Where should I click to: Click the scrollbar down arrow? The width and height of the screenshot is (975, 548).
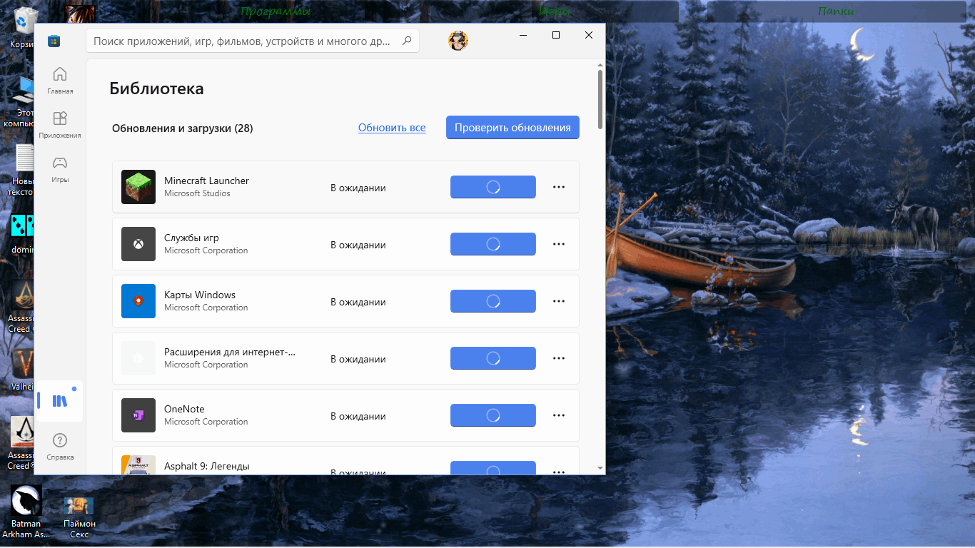[x=600, y=468]
